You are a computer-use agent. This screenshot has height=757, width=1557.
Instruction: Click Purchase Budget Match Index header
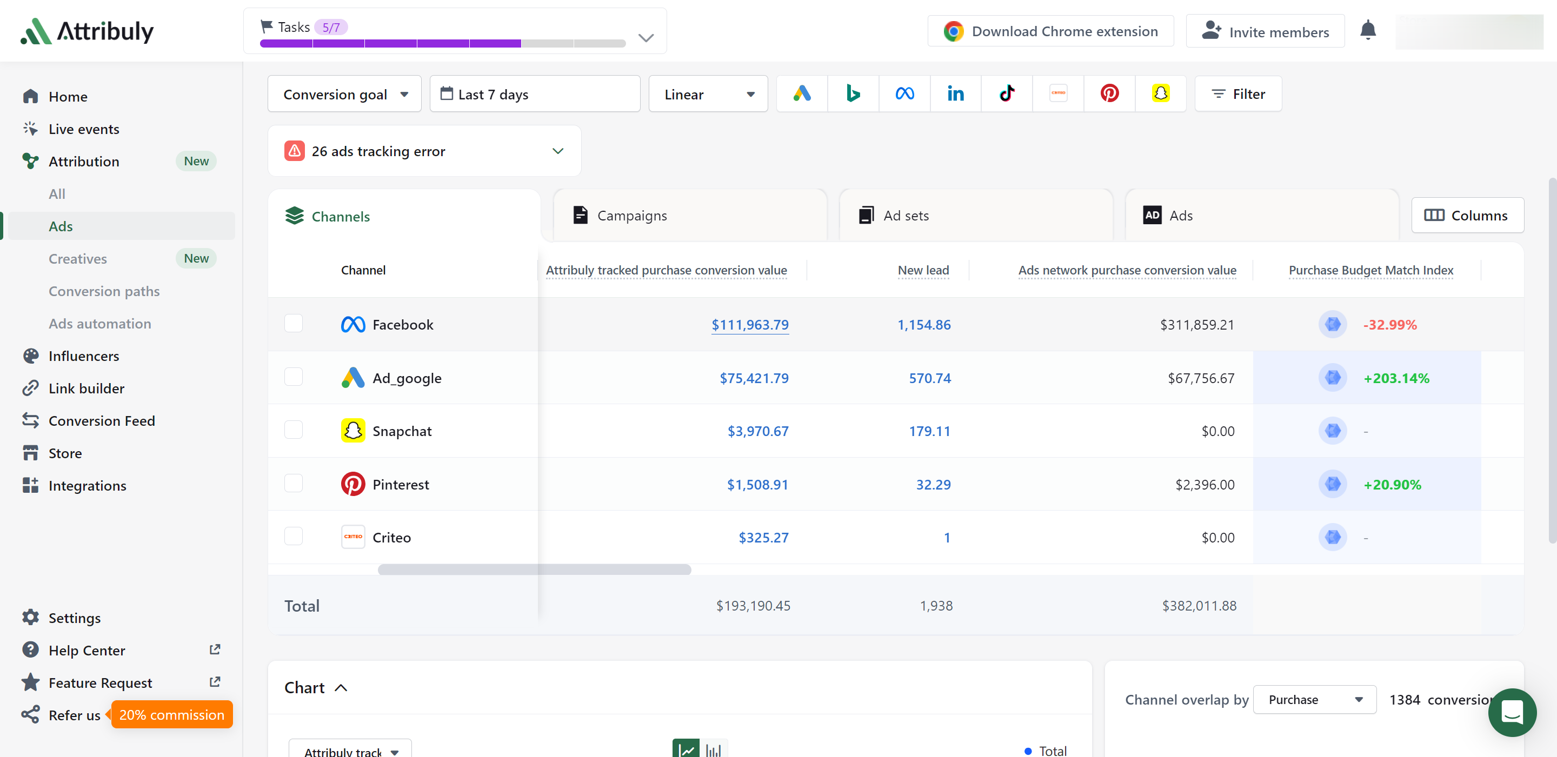[1371, 270]
